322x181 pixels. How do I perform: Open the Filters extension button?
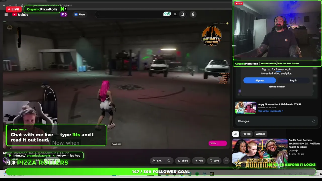80,15
